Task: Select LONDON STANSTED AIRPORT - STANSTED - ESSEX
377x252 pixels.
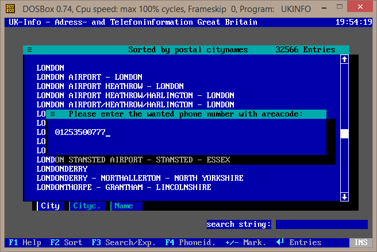Action: pyautogui.click(x=133, y=160)
